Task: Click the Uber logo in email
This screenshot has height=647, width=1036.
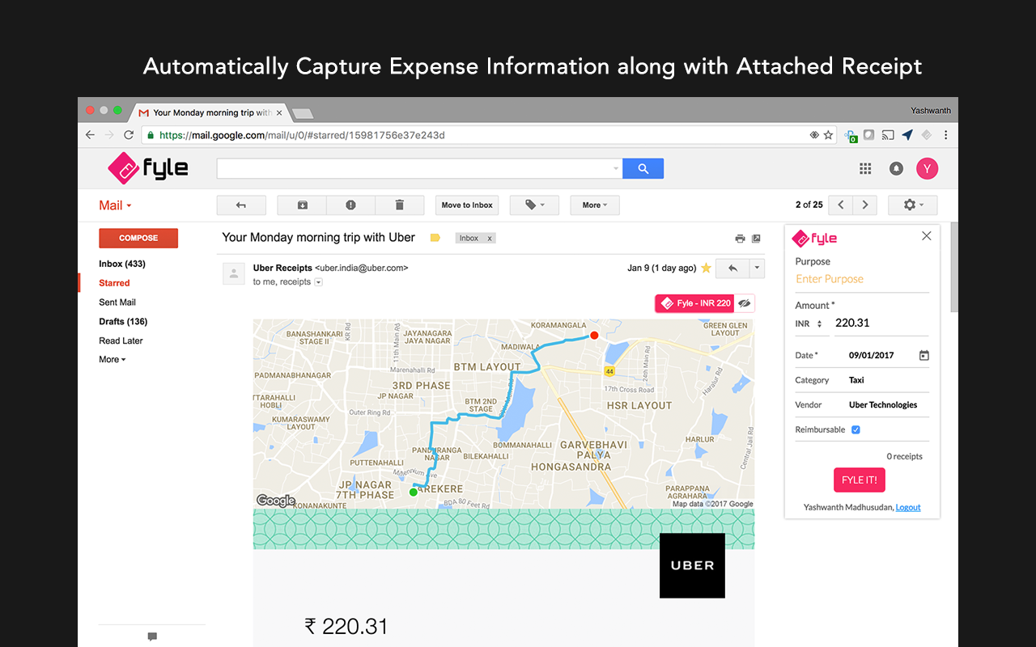Action: [x=692, y=565]
